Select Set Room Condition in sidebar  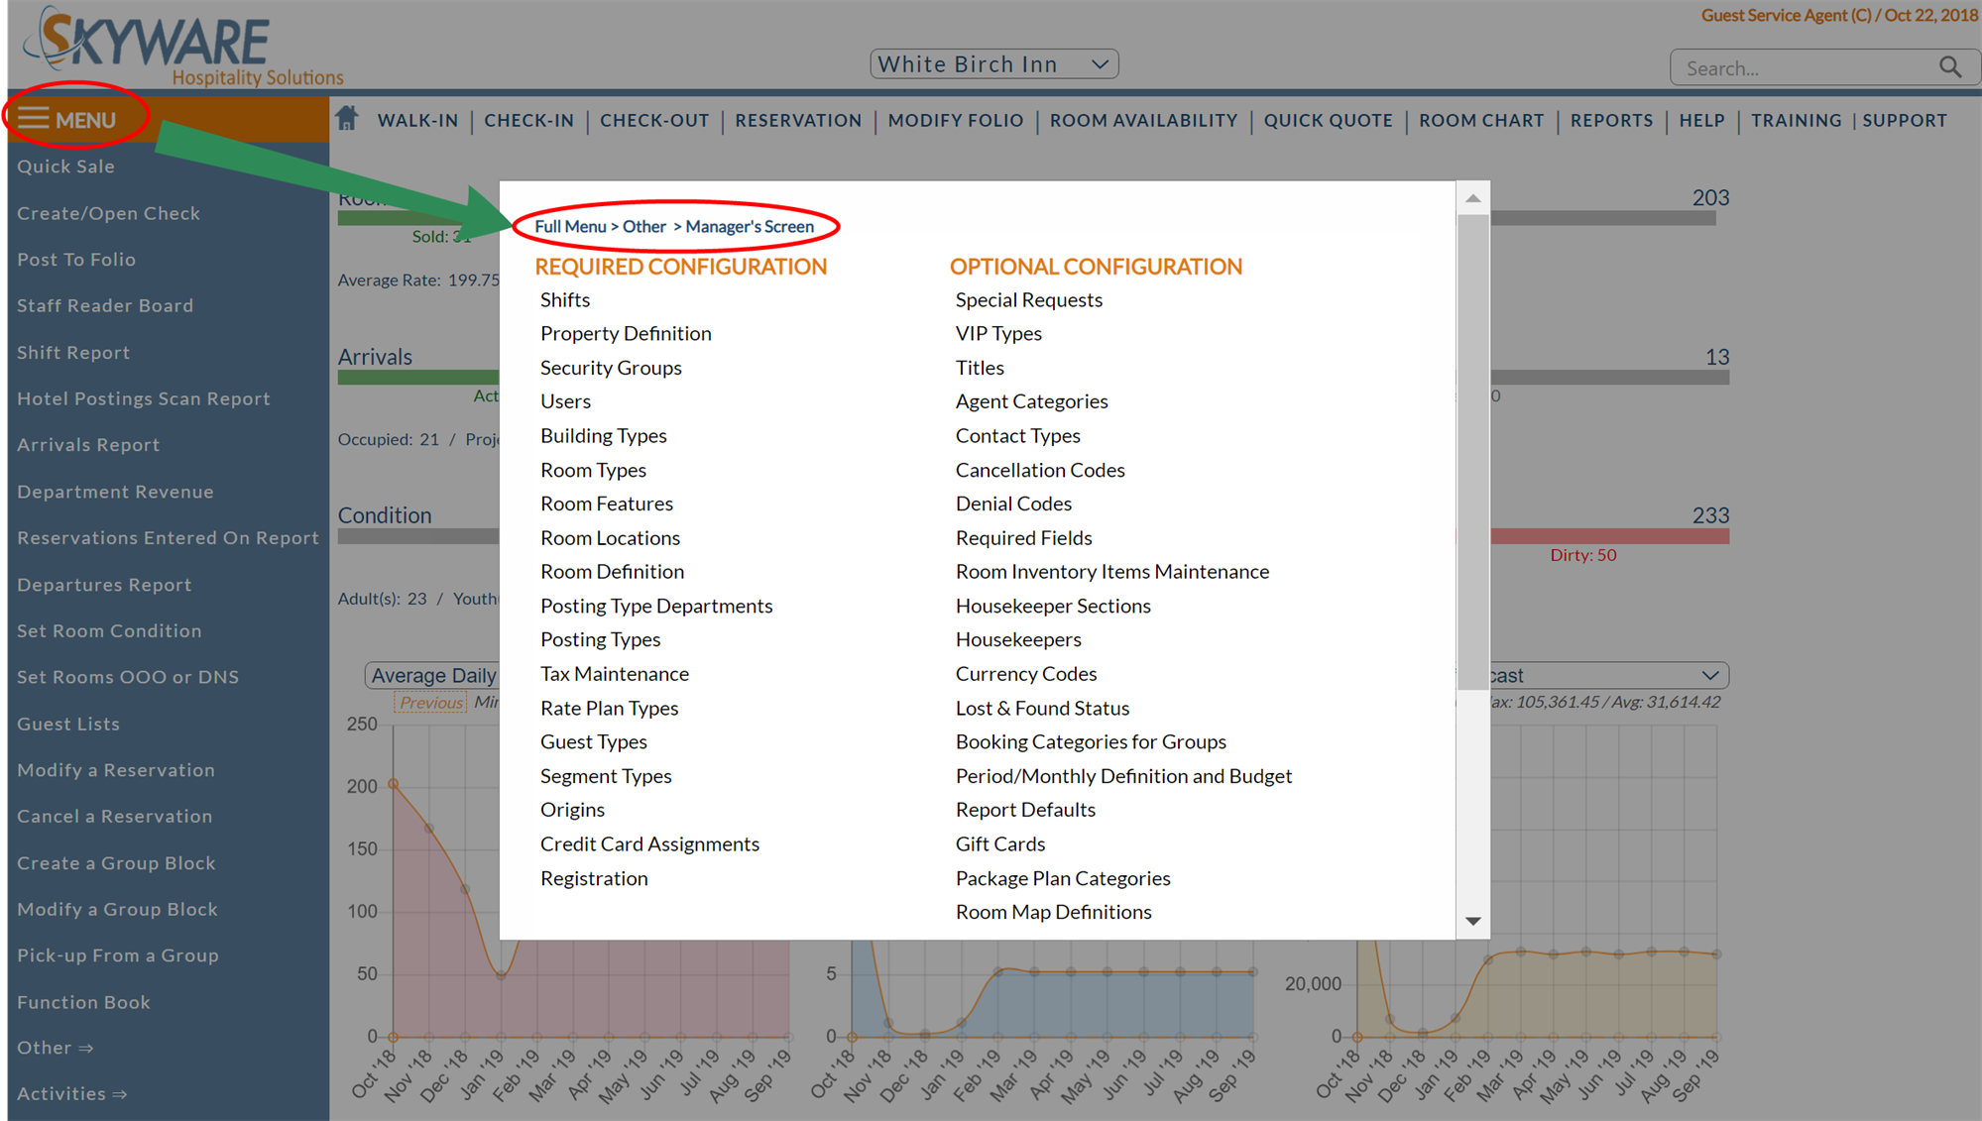point(109,630)
